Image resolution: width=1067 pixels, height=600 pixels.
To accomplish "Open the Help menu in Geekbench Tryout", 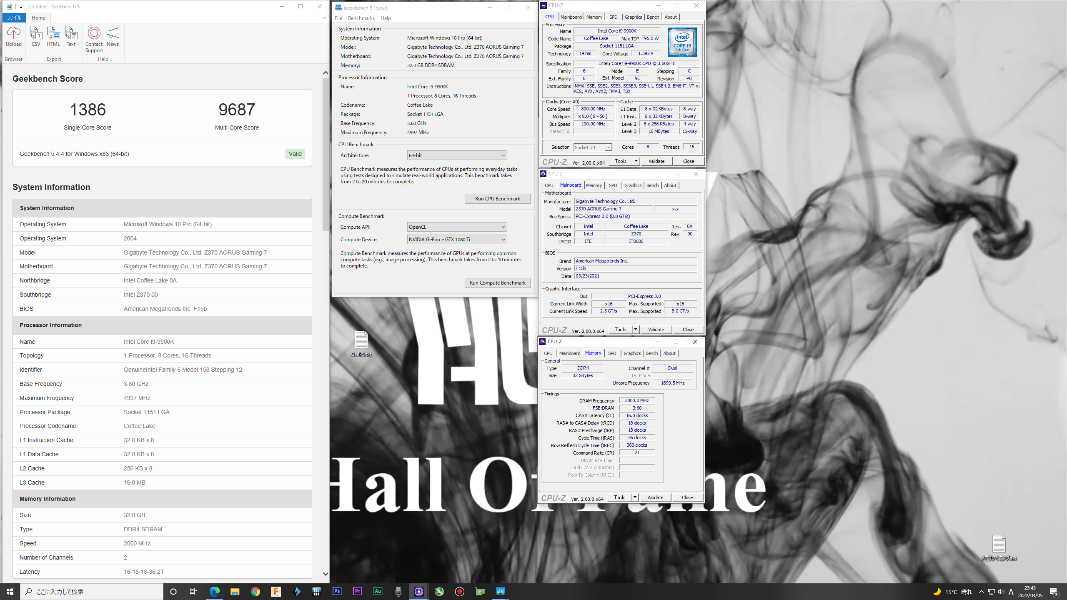I will click(386, 18).
